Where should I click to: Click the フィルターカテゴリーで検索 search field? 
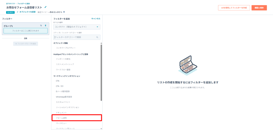pos(77,37)
